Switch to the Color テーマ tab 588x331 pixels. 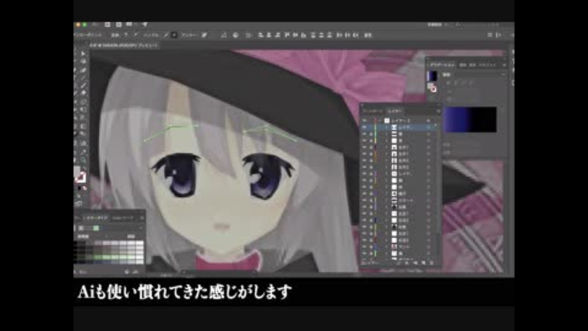click(123, 218)
